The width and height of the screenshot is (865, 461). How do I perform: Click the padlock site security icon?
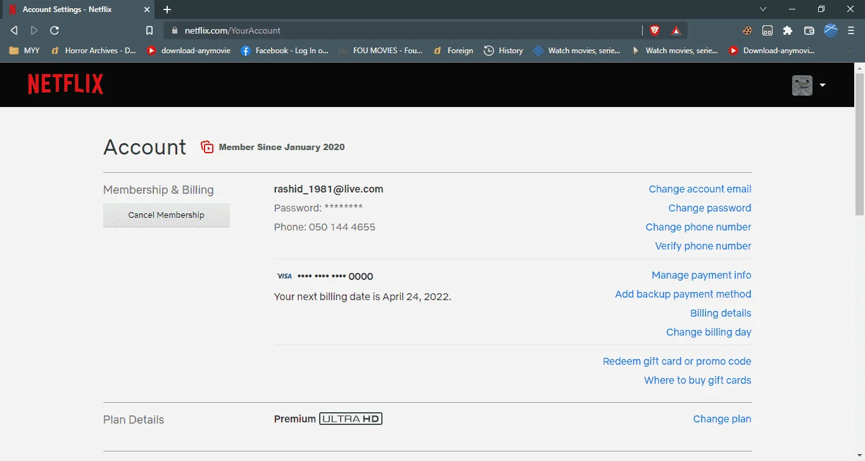coord(174,30)
